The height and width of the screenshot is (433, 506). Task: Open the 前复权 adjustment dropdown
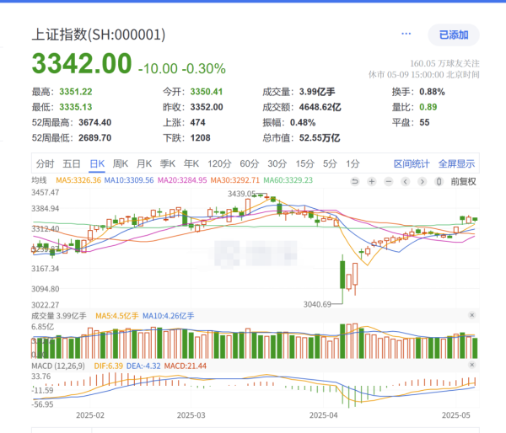[x=463, y=181]
